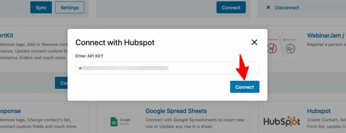The height and width of the screenshot is (133, 346).
Task: Focus the Enter API KEY input field
Action: tap(167, 68)
